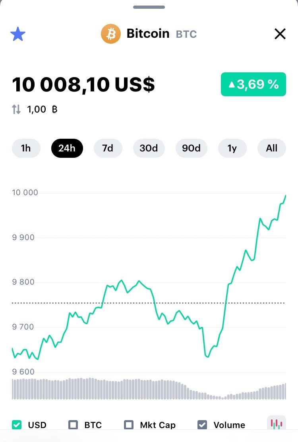This screenshot has height=442, width=298.
Task: Close the Bitcoin detail sheet
Action: click(280, 34)
